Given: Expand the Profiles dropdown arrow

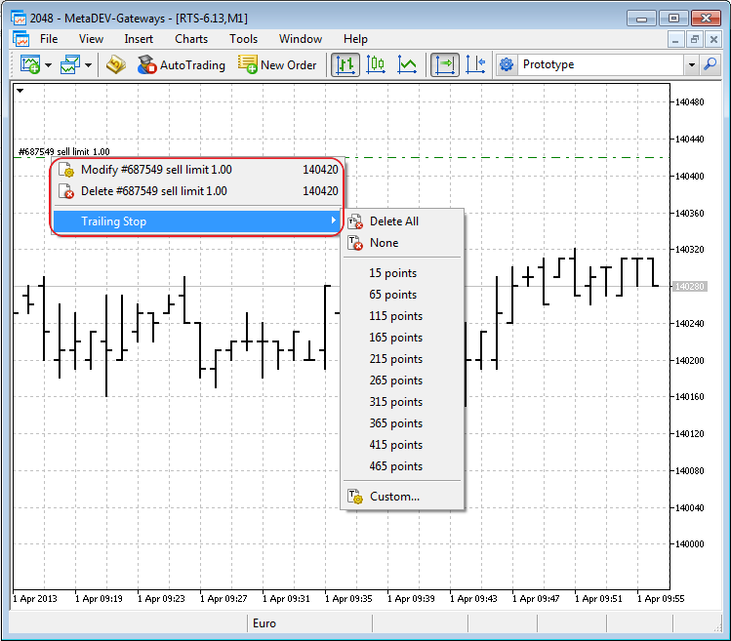Looking at the screenshot, I should (x=88, y=65).
